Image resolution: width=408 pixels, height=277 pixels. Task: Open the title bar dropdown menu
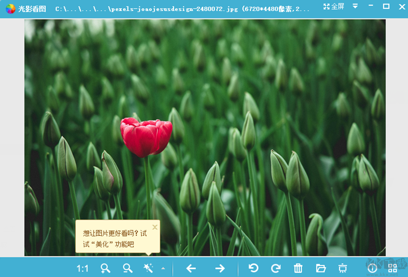point(355,6)
